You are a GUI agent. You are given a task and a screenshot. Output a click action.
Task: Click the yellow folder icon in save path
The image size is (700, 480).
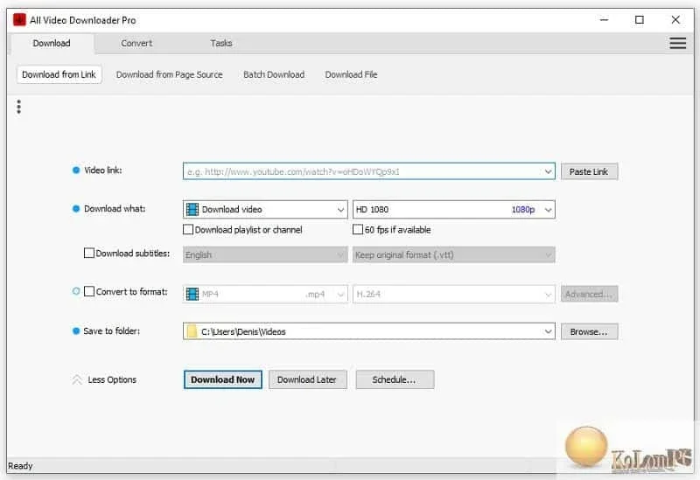point(192,331)
